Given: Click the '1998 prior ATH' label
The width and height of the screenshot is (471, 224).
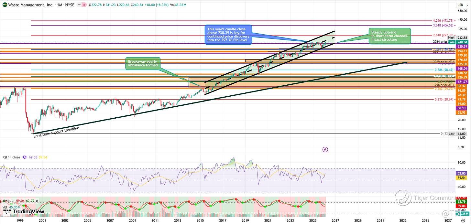Looking at the screenshot, I should tap(444, 85).
